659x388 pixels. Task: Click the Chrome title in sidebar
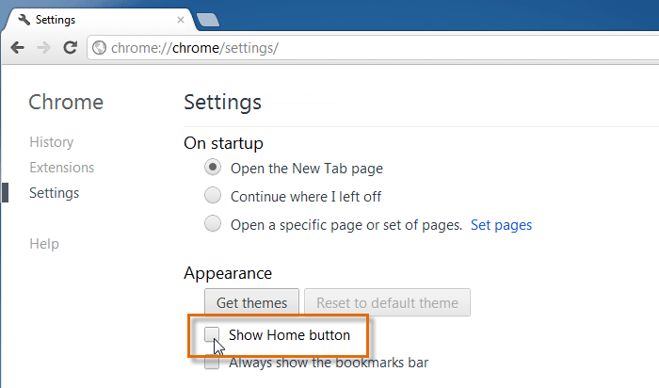pos(66,102)
